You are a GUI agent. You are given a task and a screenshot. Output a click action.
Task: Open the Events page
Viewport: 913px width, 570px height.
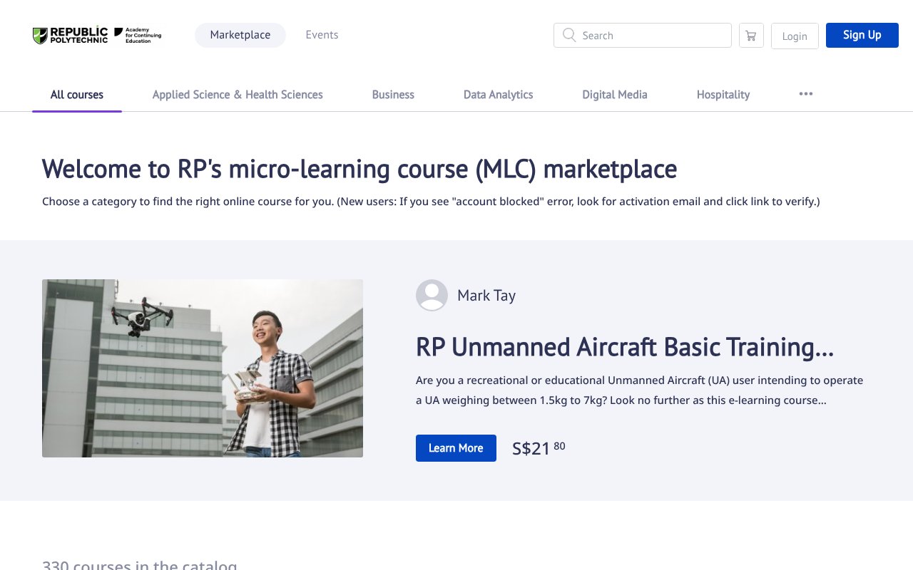[x=322, y=35]
